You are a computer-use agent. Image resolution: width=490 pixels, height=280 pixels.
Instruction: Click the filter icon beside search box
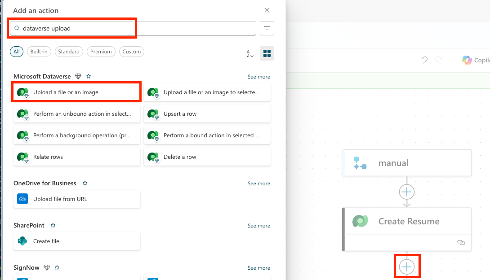[x=267, y=28]
